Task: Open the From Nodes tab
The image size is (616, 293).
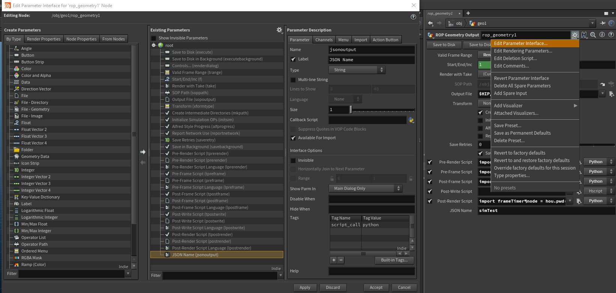Action: 113,39
